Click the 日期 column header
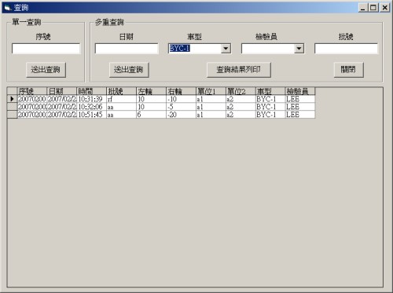Screen dimensions: 393x293 (x=61, y=91)
